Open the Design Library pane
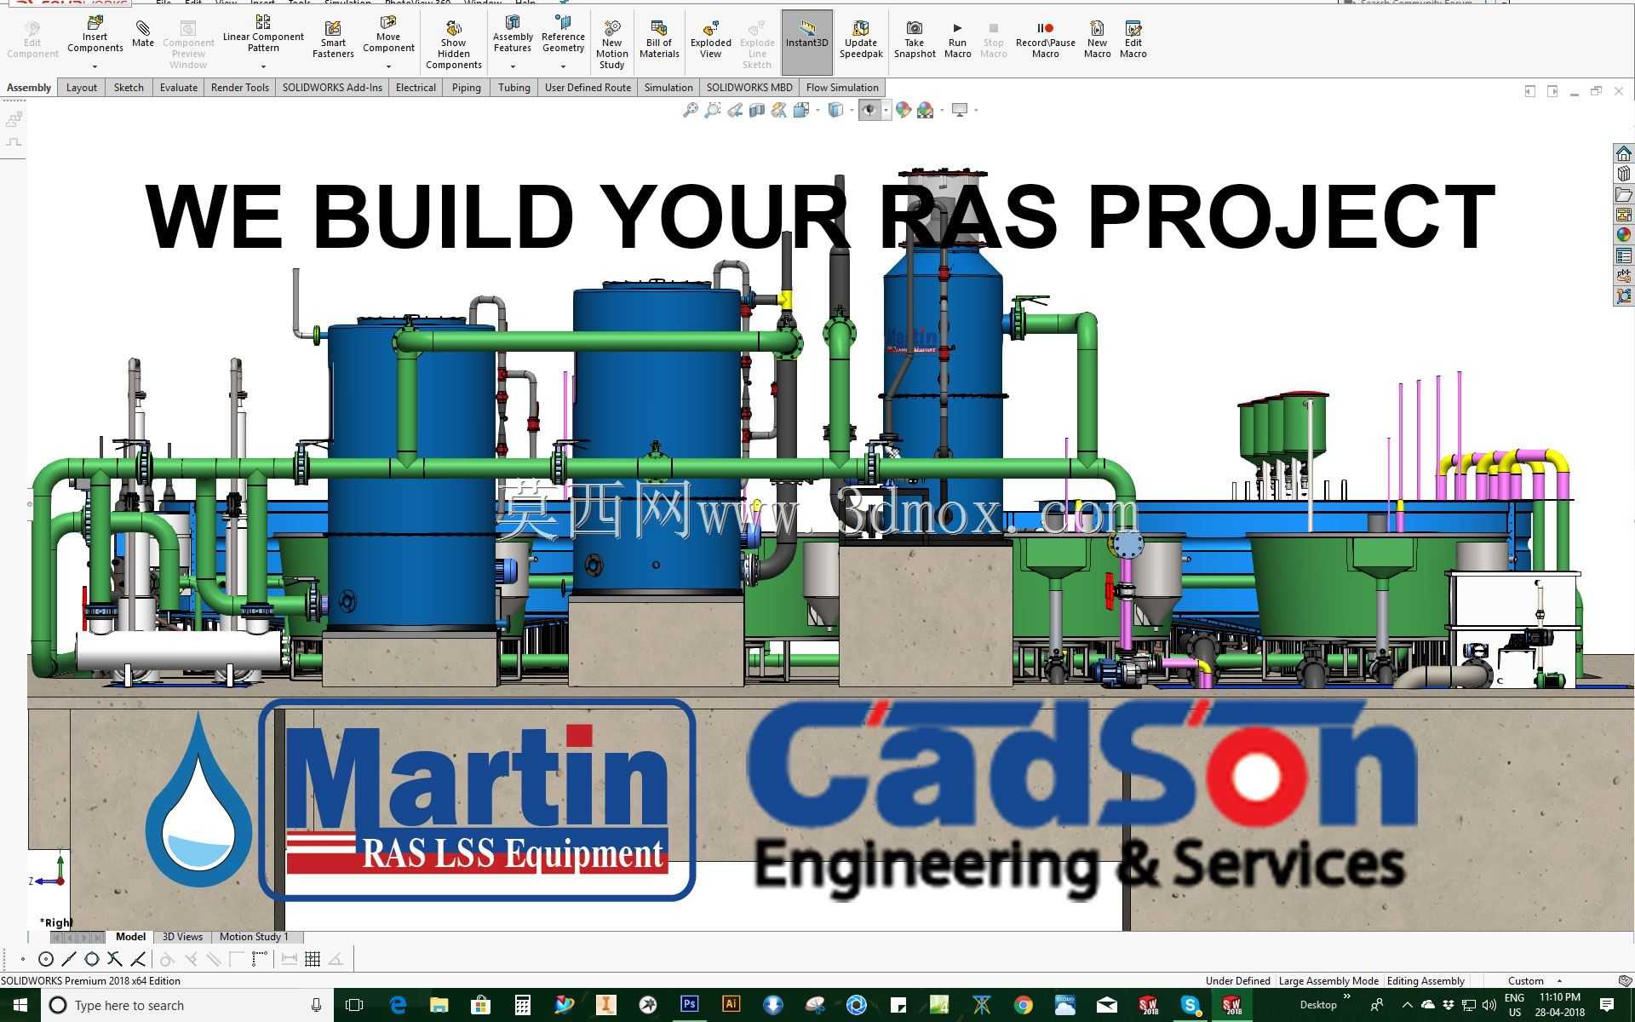The width and height of the screenshot is (1635, 1022). click(x=1624, y=174)
